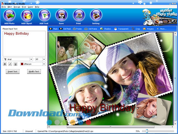The image size is (178, 134).
Task: Select the Crop tool
Action: coord(136,29)
